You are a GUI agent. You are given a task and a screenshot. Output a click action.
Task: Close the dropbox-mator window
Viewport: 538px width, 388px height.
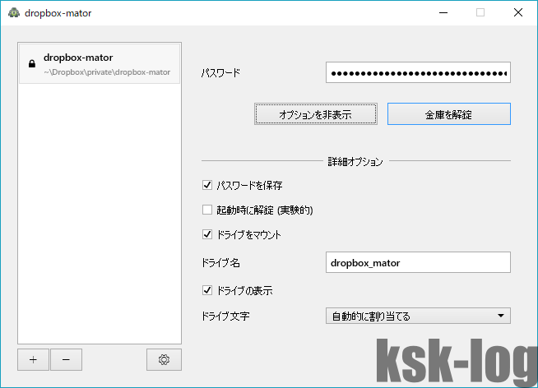pyautogui.click(x=517, y=12)
